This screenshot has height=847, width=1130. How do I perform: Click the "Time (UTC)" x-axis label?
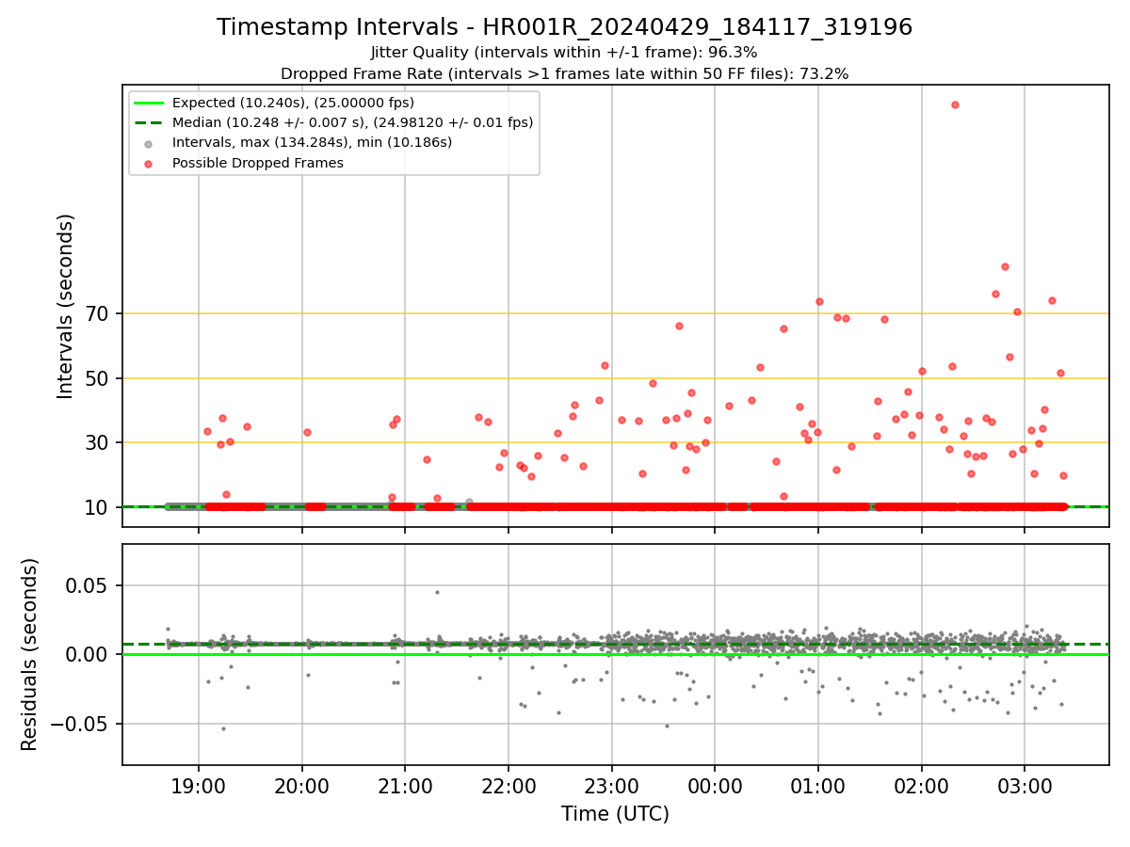pyautogui.click(x=615, y=814)
